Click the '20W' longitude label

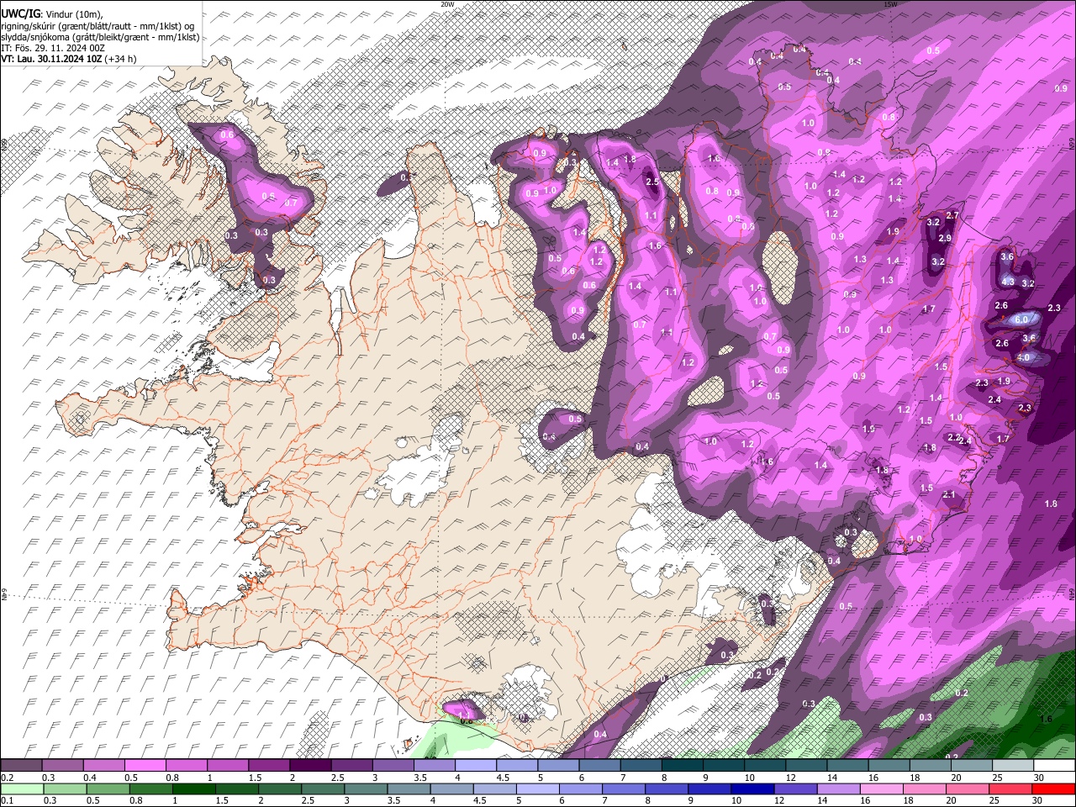point(447,4)
